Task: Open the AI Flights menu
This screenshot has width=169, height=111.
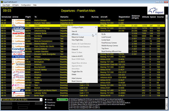Action: click(15, 5)
